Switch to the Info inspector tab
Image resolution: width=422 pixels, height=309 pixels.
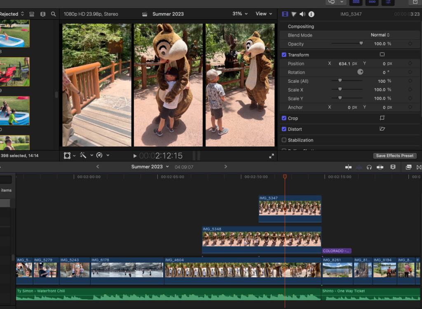(x=311, y=14)
